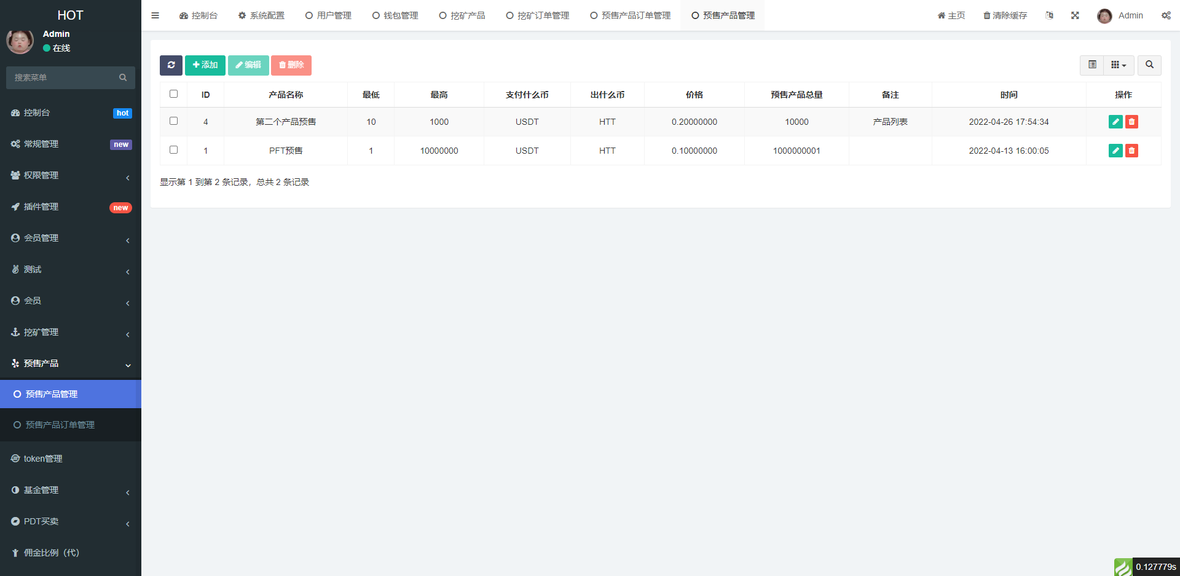Open the settings gears icon at top right
Viewport: 1180px width, 576px height.
pos(1166,15)
